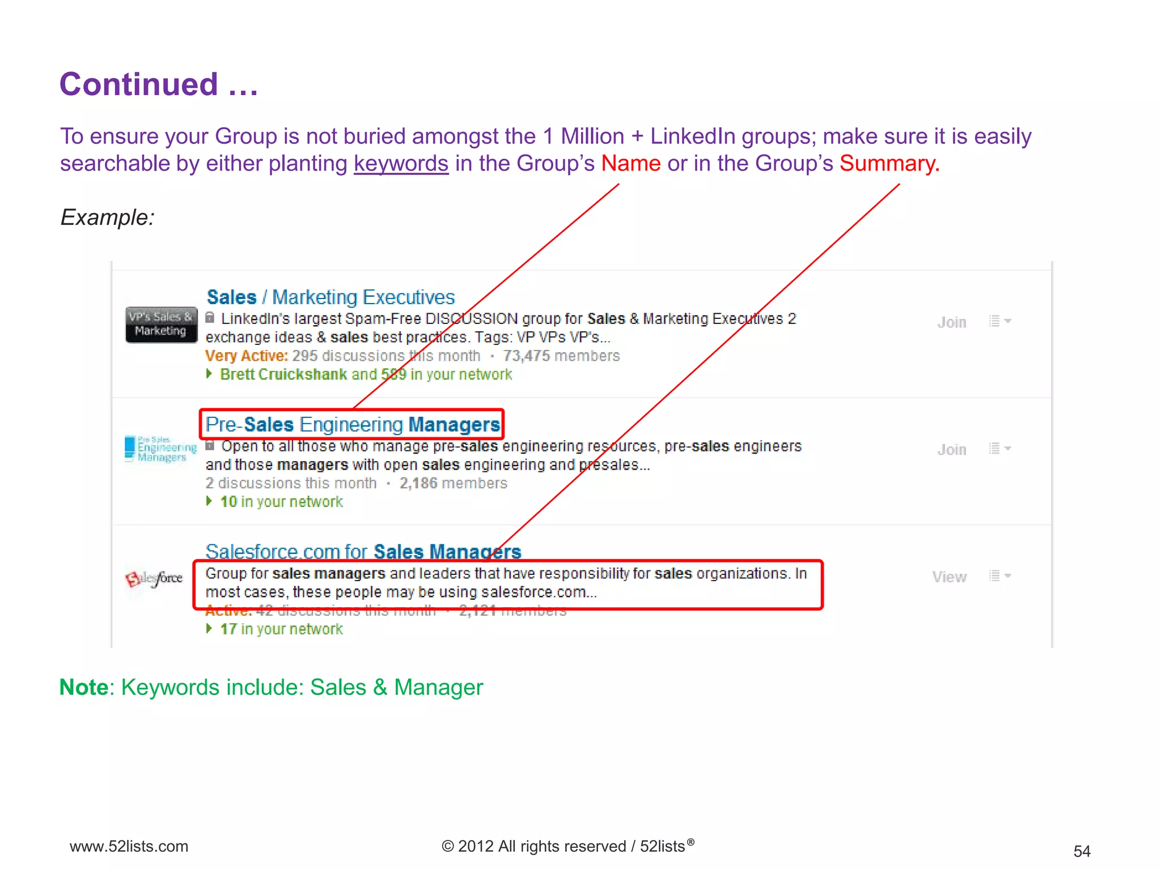Join the Pre-Sales Engineering Managers group

coord(952,450)
